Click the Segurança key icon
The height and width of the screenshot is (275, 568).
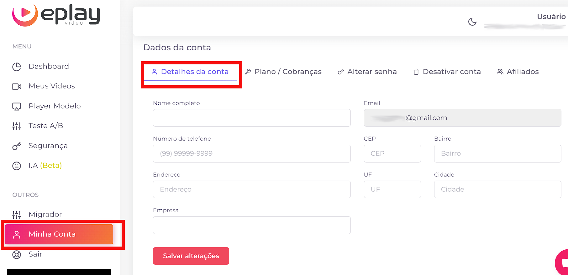tap(17, 146)
